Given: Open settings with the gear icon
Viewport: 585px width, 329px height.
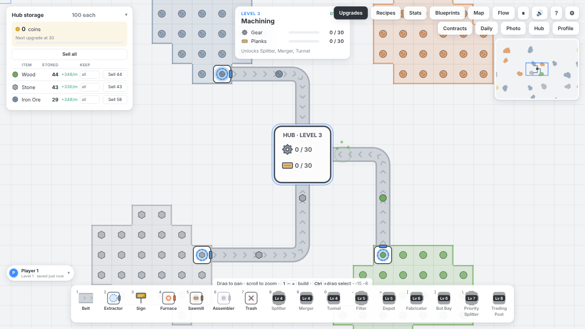Looking at the screenshot, I should click(572, 13).
